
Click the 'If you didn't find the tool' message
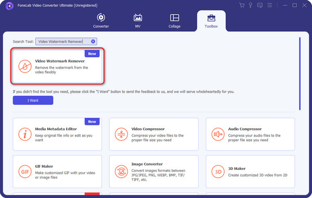(x=124, y=92)
